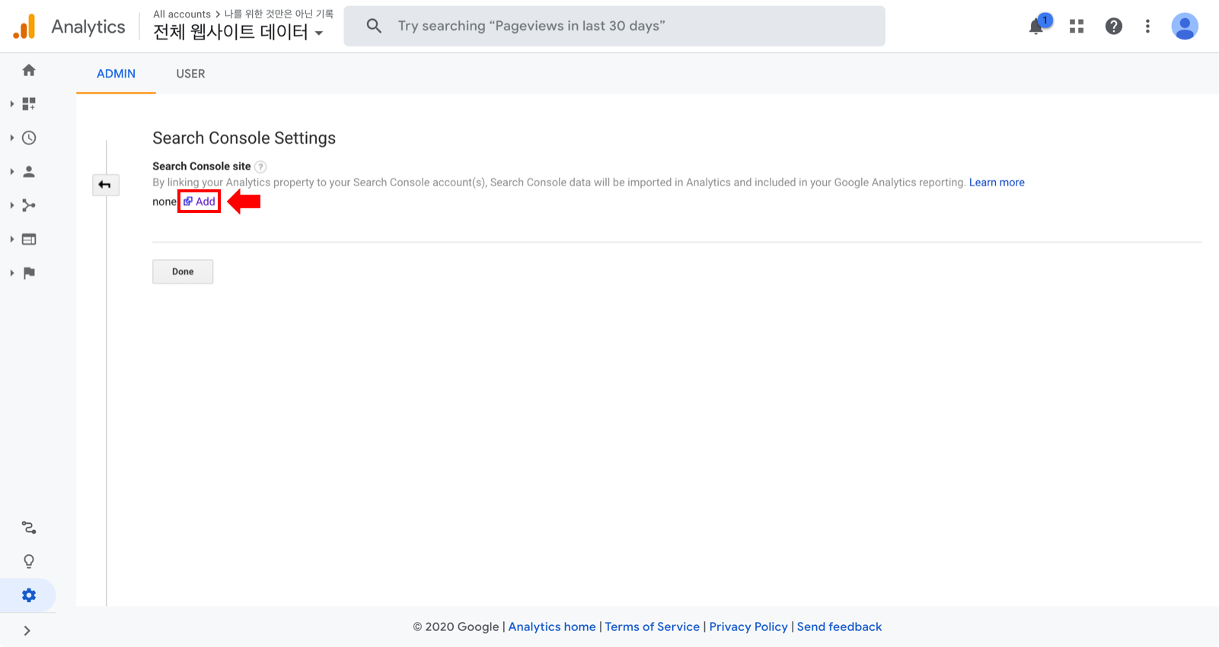The image size is (1219, 647).
Task: Open the Customization dashboard icon
Action: pos(29,104)
